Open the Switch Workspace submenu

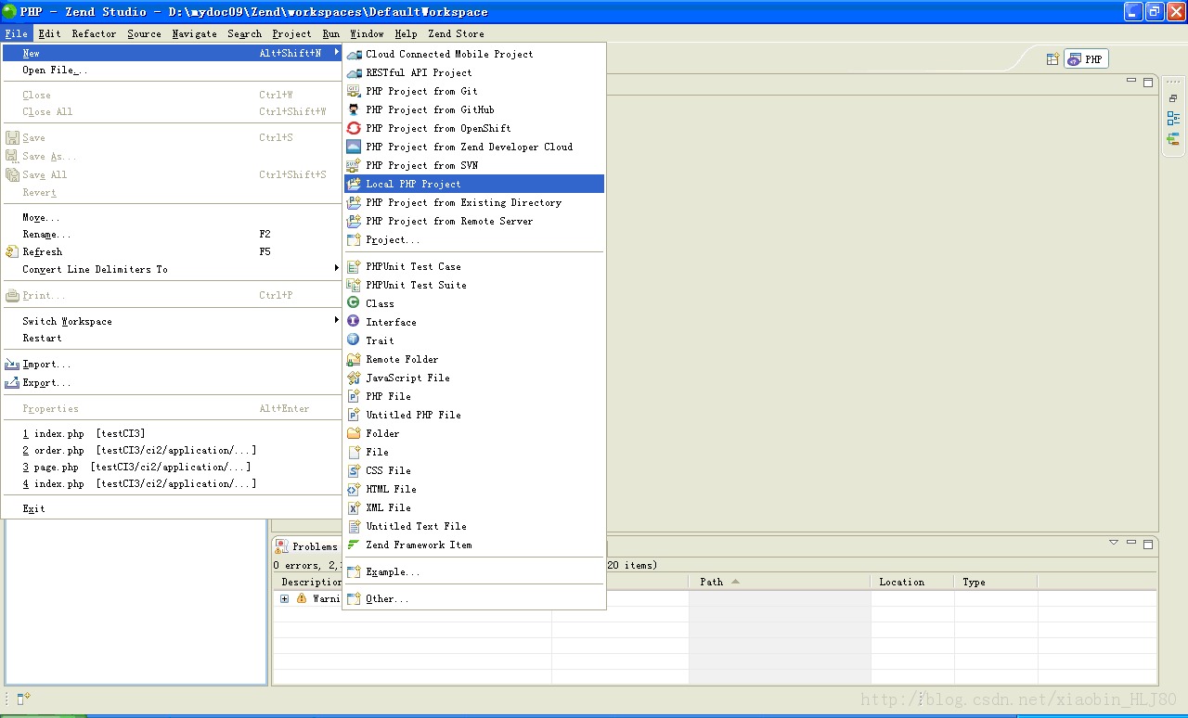click(66, 321)
